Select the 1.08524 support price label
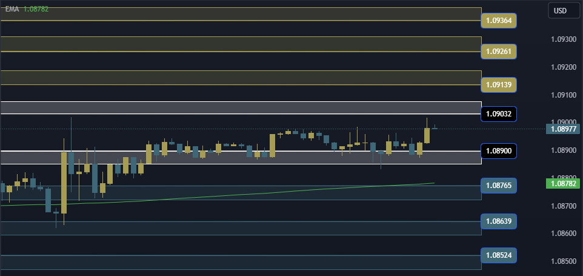Image resolution: width=583 pixels, height=276 pixels. point(499,255)
